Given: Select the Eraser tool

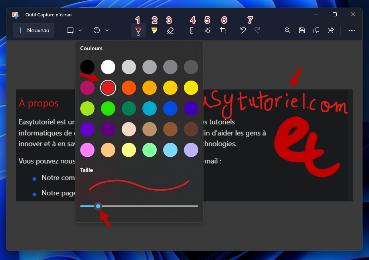Looking at the screenshot, I should pyautogui.click(x=170, y=30).
